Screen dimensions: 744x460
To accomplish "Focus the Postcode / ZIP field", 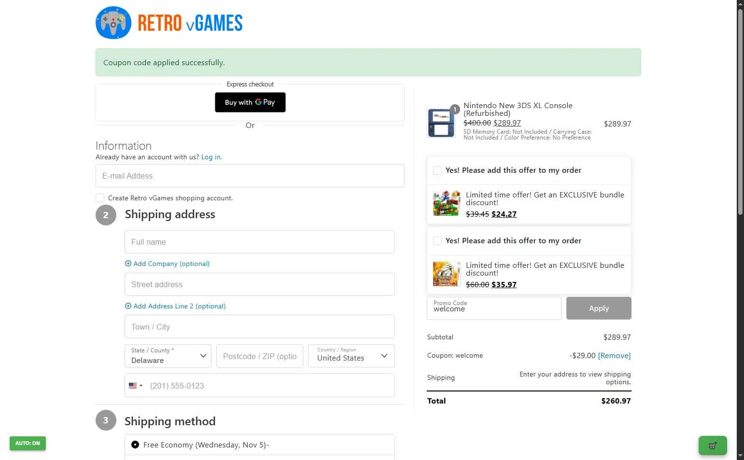I will point(260,356).
